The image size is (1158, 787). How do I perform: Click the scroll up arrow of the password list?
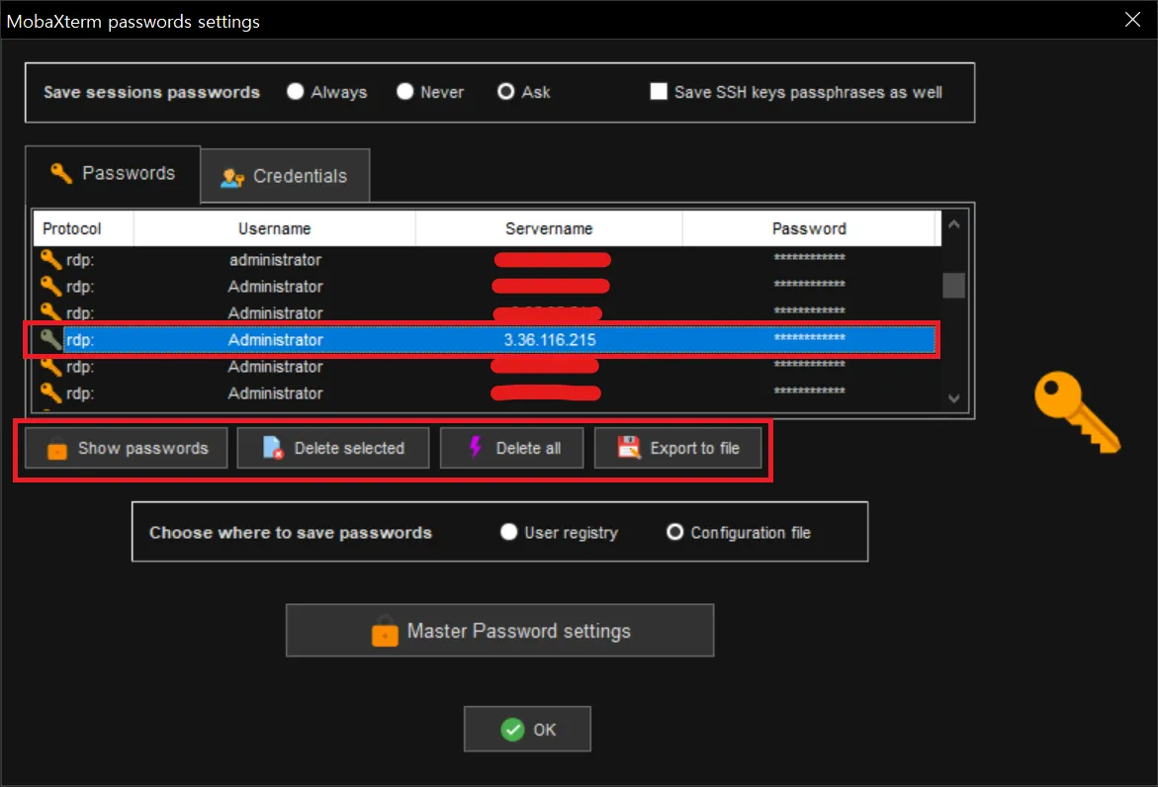tap(954, 223)
